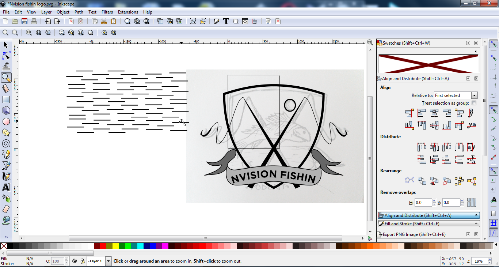Group selected objects via toolbar icon
This screenshot has height=267, width=499.
(193, 22)
